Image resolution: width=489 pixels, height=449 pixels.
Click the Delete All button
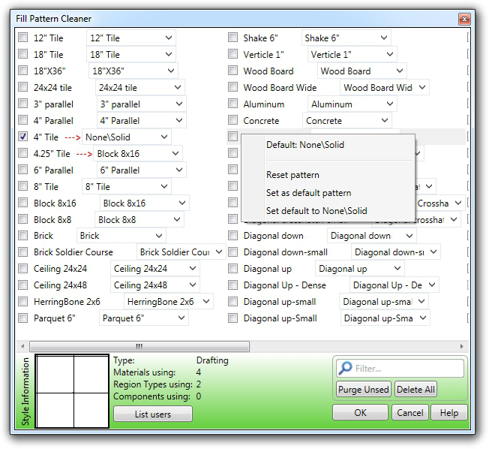[415, 390]
